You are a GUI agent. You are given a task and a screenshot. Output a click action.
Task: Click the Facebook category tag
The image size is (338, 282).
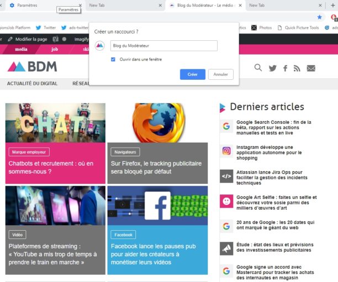tap(123, 235)
